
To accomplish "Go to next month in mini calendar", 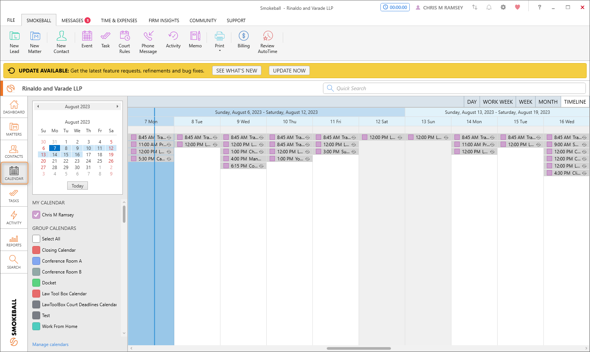I will [118, 107].
